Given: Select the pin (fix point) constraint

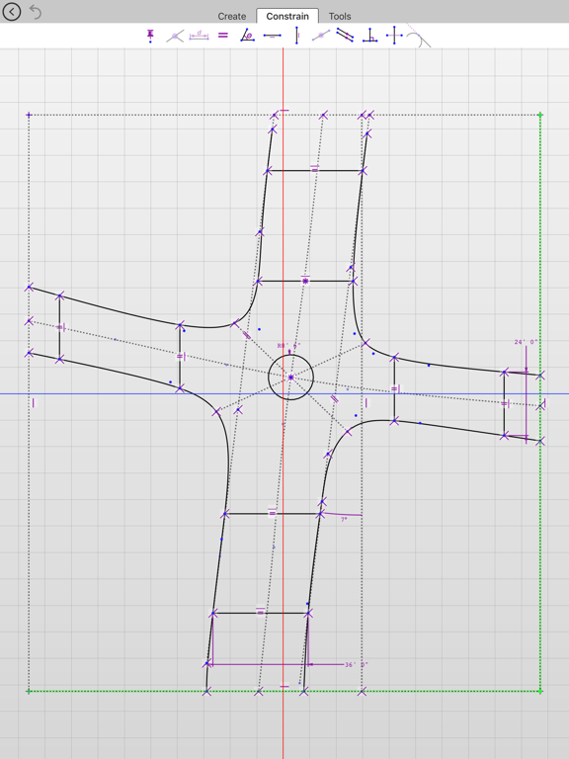Looking at the screenshot, I should (x=150, y=36).
